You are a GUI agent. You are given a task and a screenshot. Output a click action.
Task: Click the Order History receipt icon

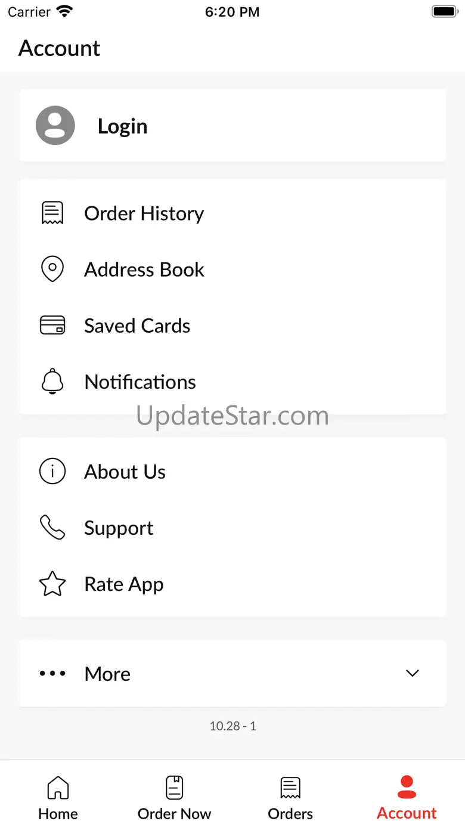(52, 213)
